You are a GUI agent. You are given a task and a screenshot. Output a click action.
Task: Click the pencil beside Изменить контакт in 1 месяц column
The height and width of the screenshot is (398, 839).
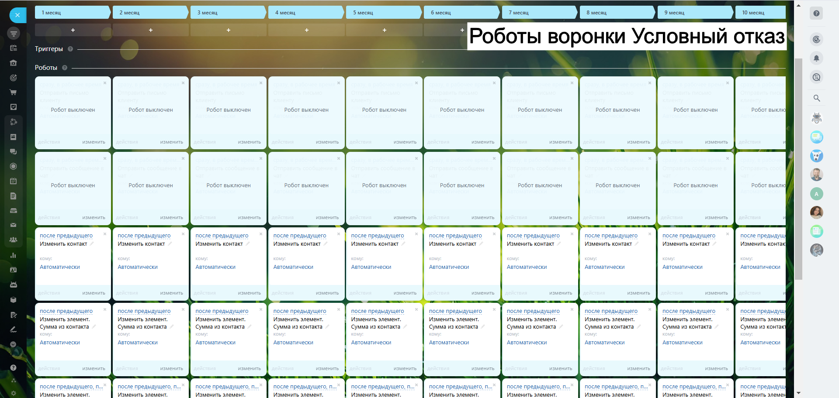[92, 244]
